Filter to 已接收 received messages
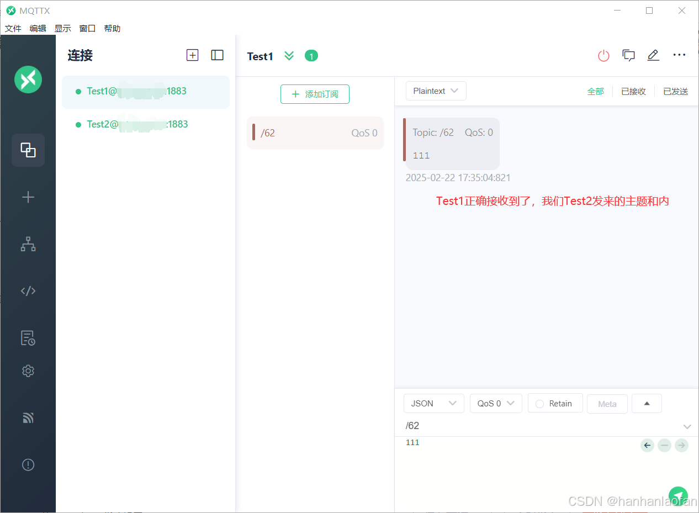The image size is (699, 513). pyautogui.click(x=633, y=92)
